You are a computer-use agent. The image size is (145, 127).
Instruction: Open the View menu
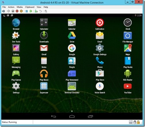point(39,7)
